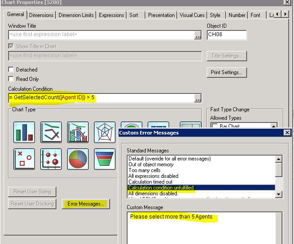This screenshot has width=294, height=244.
Task: Select 'Calculation condition unfulfilled' message
Action: 201,188
